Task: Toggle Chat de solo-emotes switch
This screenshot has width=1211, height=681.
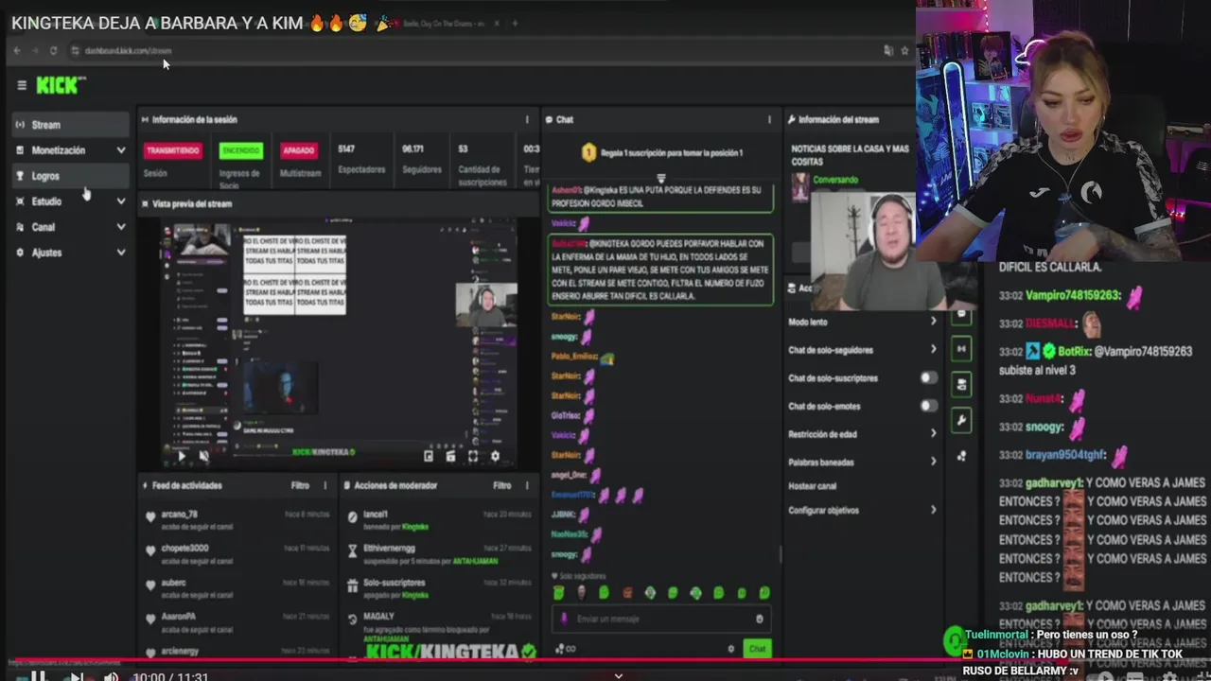Action: coord(929,406)
